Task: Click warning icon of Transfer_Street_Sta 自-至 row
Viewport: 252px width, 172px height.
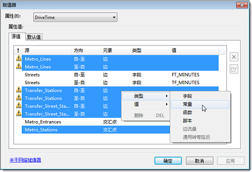Action: tap(19, 105)
